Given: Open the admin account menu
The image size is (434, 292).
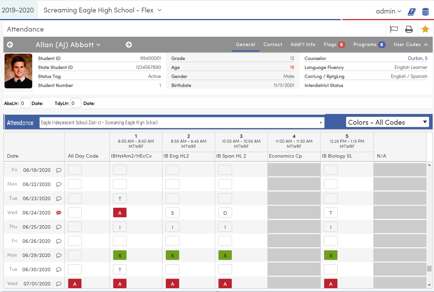Looking at the screenshot, I should [x=388, y=11].
